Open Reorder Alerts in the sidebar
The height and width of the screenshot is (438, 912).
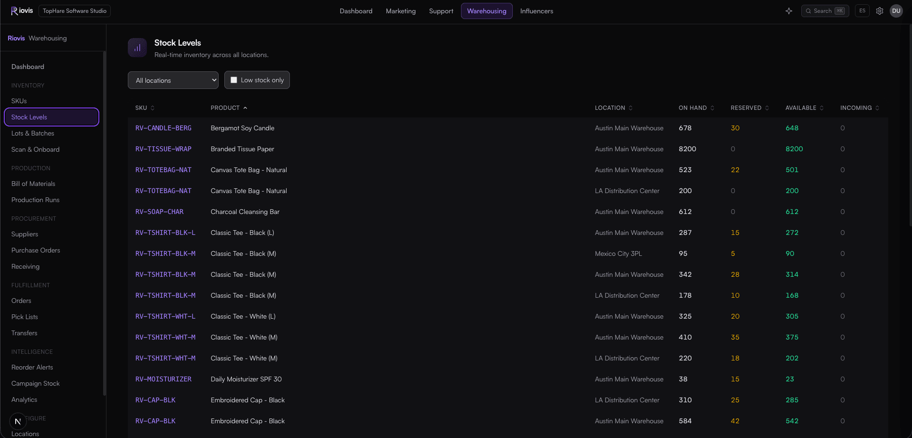click(x=32, y=367)
